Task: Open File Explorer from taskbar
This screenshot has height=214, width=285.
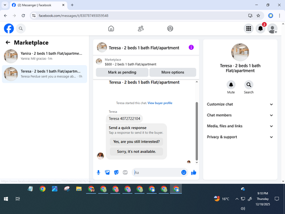Action: 79,189
